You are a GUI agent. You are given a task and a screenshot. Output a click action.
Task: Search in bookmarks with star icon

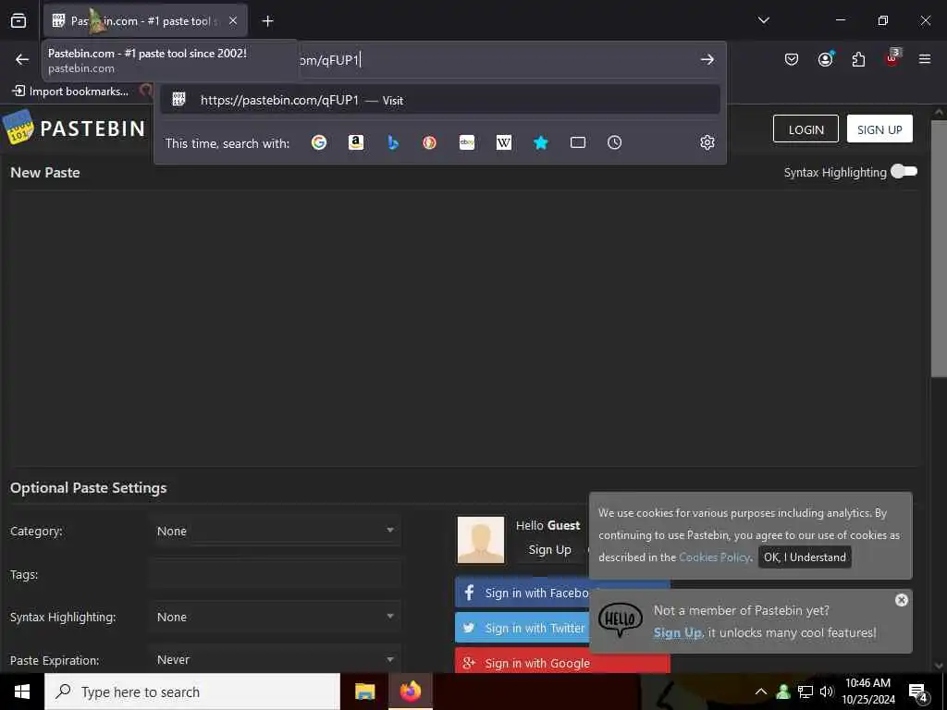point(540,142)
